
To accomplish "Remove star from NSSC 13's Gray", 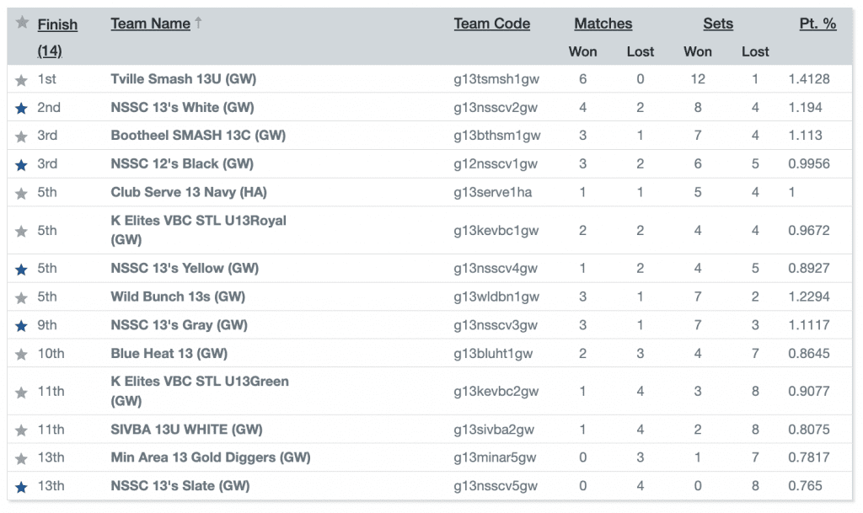I will pos(21,326).
